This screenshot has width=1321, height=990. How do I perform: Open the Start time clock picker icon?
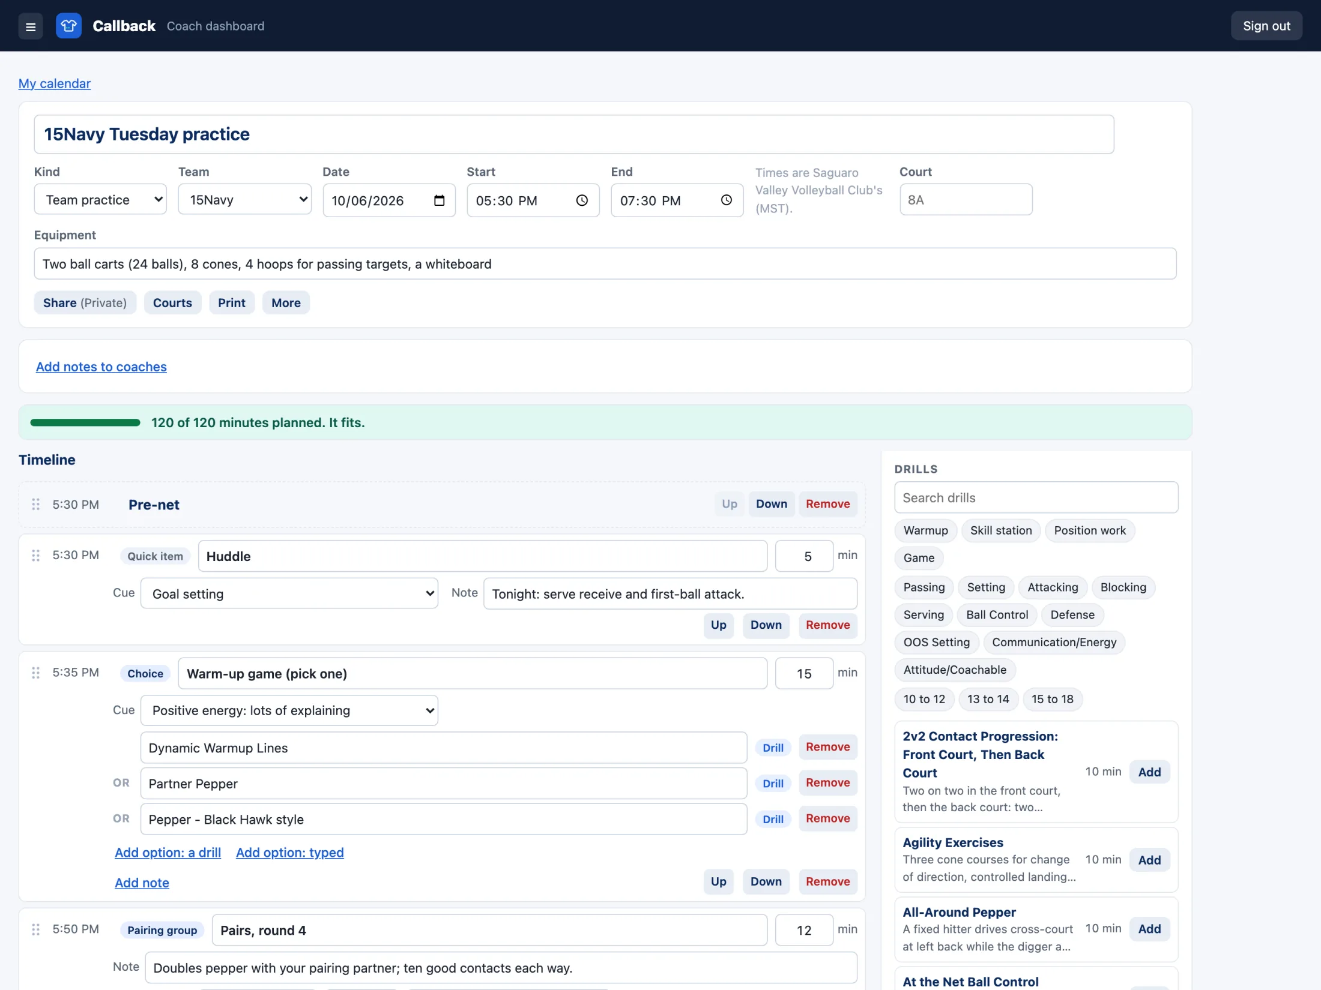pyautogui.click(x=582, y=200)
